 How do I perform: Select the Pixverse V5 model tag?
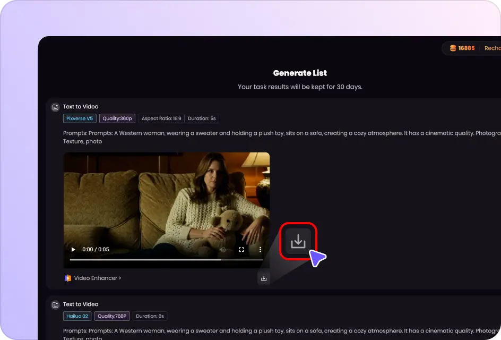coord(80,118)
